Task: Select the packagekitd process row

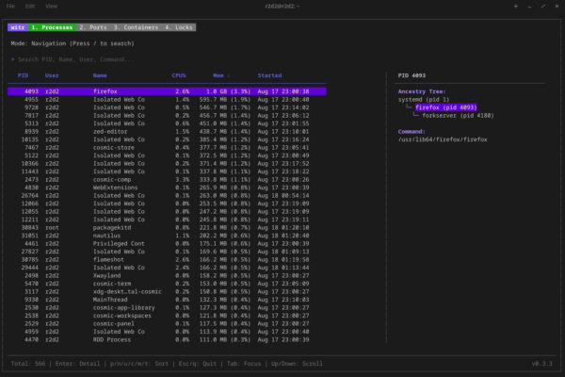Action: point(167,228)
